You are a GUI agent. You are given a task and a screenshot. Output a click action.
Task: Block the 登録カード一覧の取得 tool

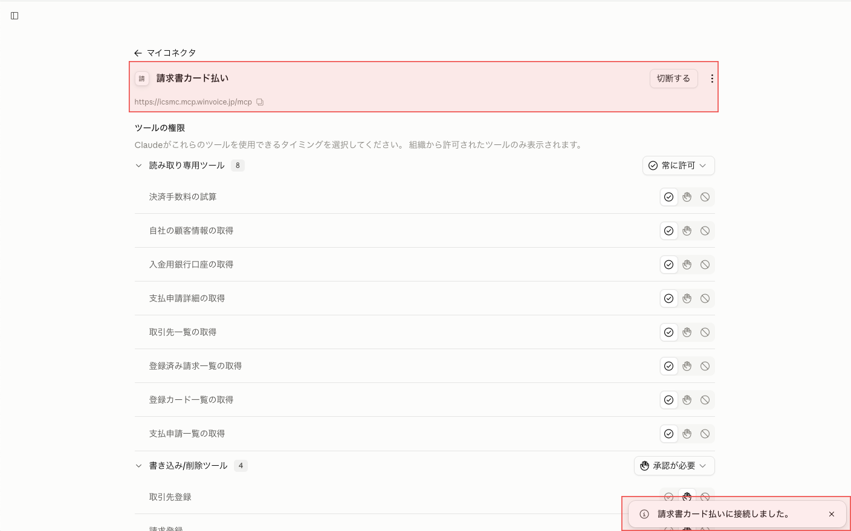click(x=705, y=400)
